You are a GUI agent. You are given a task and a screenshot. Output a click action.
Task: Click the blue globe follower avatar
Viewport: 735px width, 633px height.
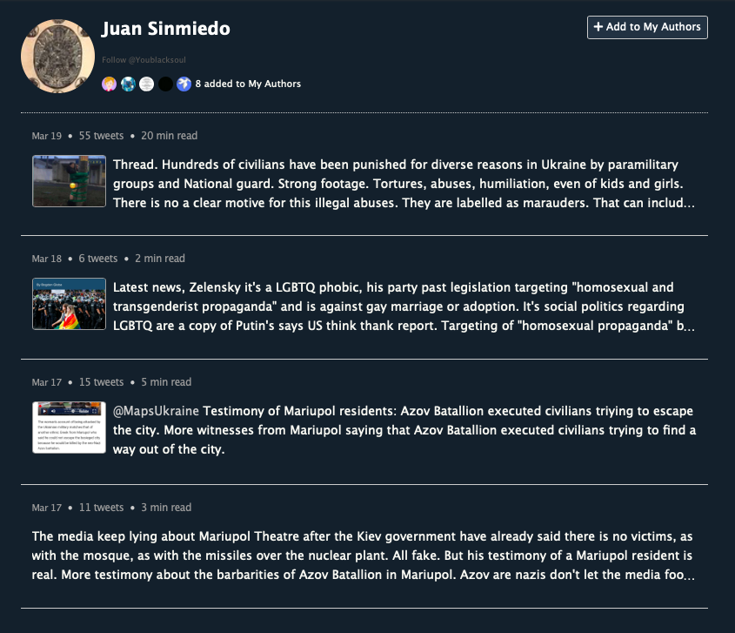pos(128,84)
